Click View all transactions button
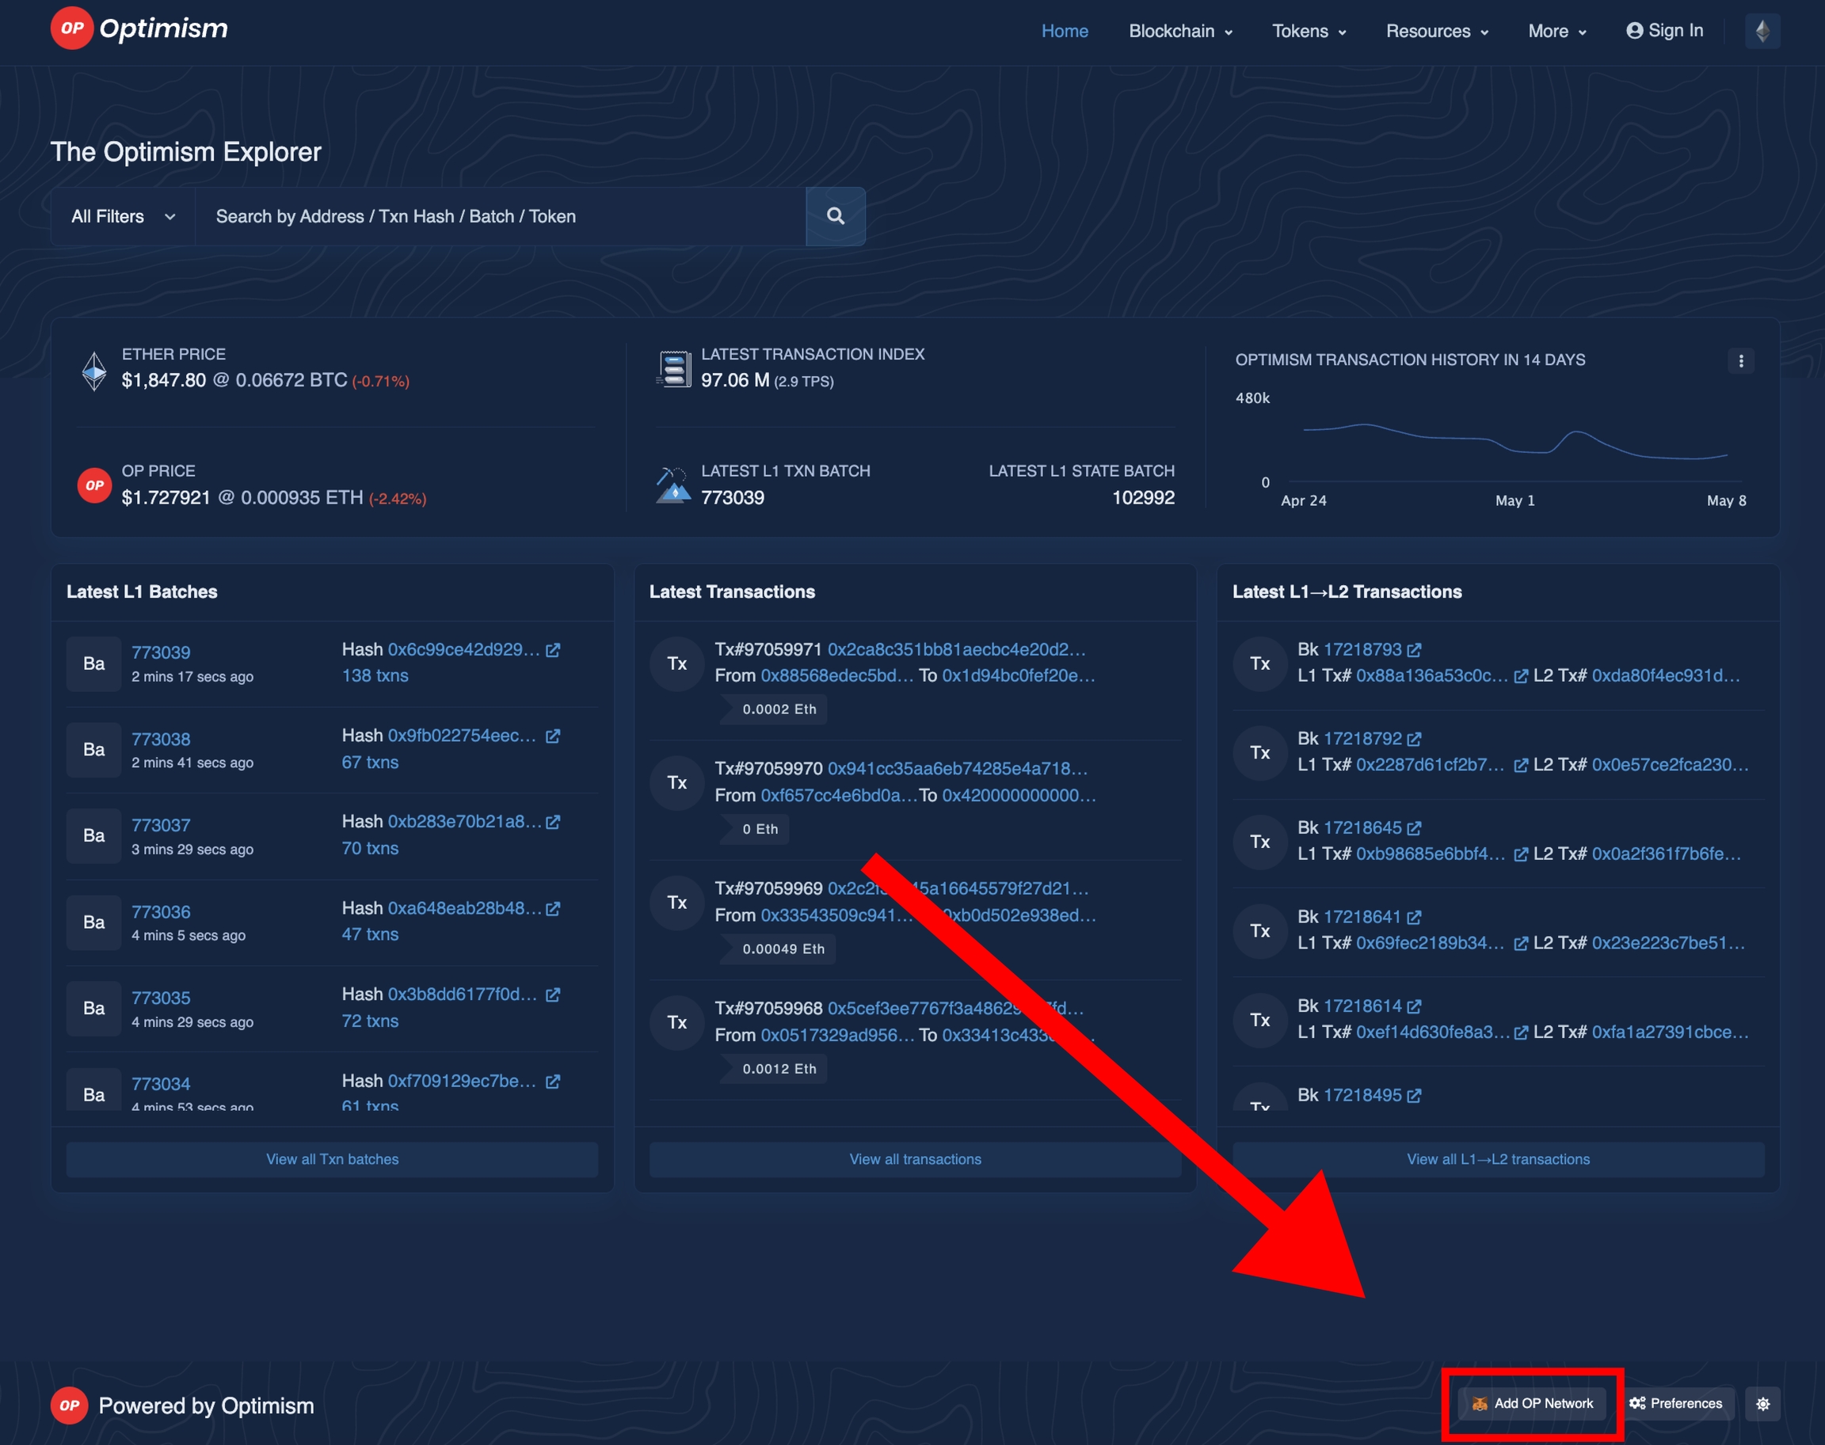Image resolution: width=1825 pixels, height=1445 pixels. pyautogui.click(x=915, y=1159)
